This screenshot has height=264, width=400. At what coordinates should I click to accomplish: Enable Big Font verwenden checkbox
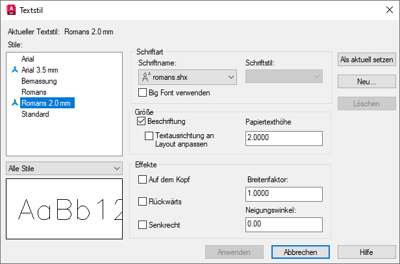[x=142, y=92]
